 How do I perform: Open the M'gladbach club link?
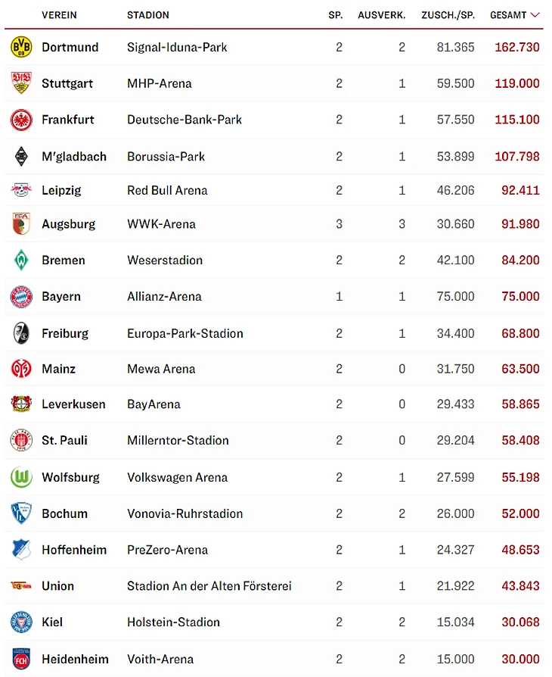point(74,157)
